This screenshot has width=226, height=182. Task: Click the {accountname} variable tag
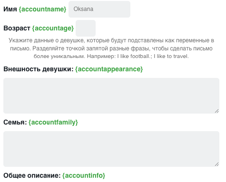pyautogui.click(x=42, y=9)
